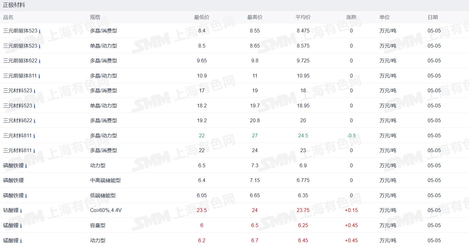Click +0.45 change in 锰酸锂 动力型 row
Screen dimensions: 469x246
351,241
